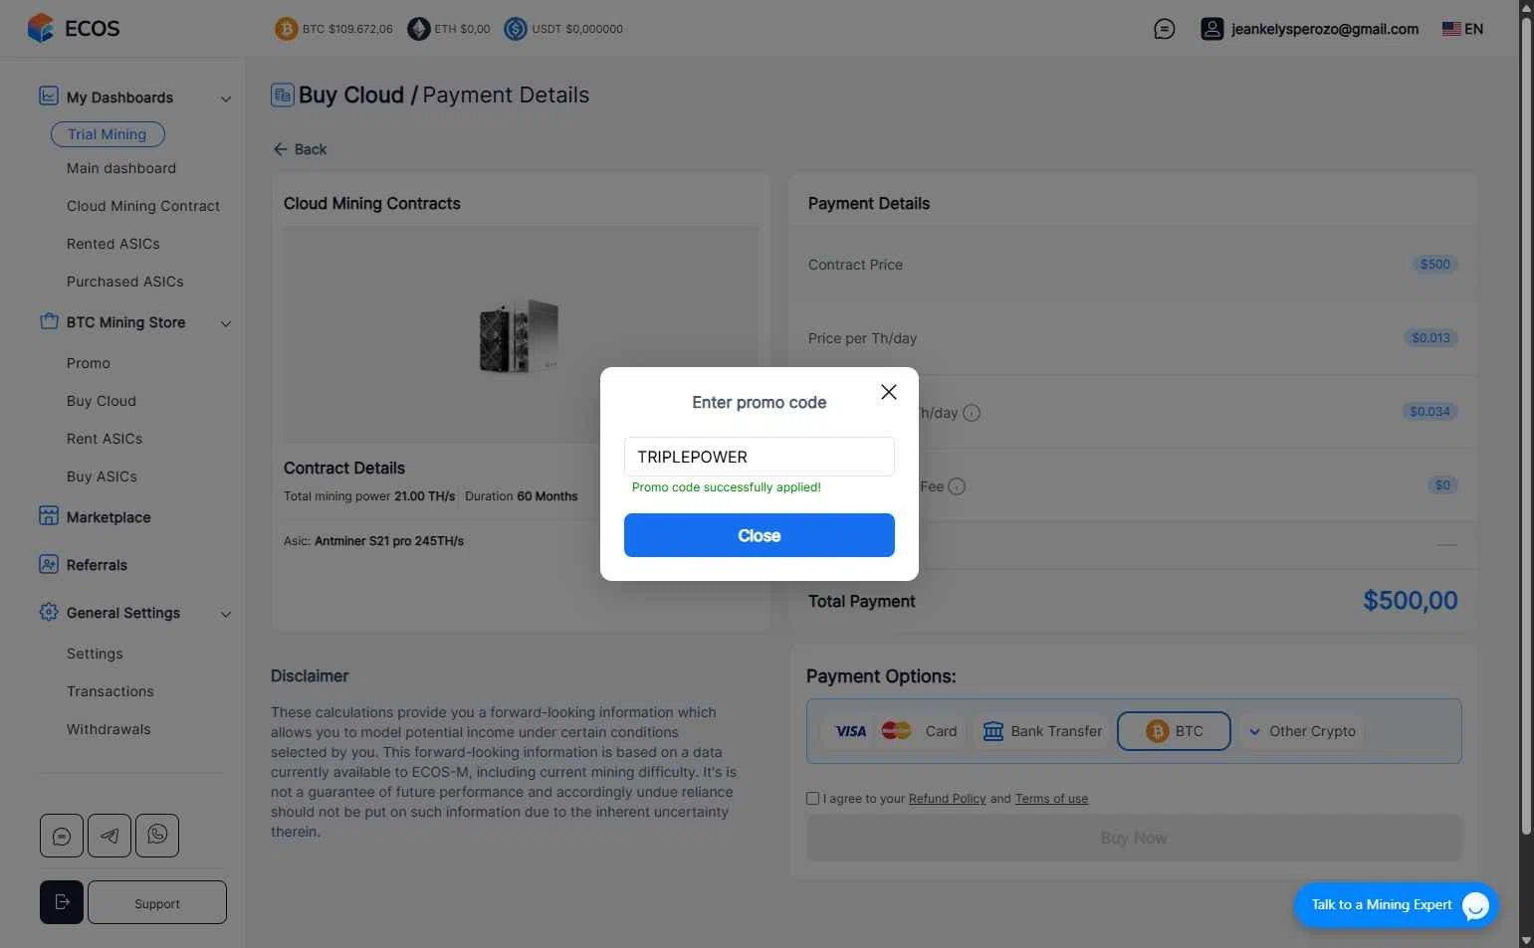Screen dimensions: 1534x948
Task: Go to Buy Cloud menu item
Action: click(x=102, y=401)
